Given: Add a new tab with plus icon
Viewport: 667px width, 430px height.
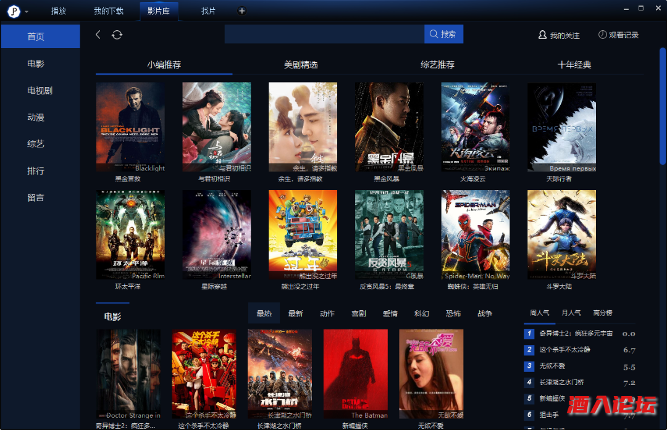Looking at the screenshot, I should click(241, 11).
